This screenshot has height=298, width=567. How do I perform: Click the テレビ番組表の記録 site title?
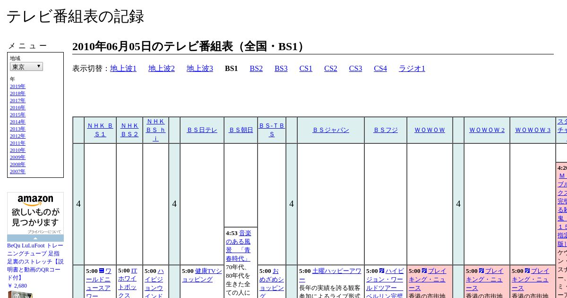[x=75, y=17]
